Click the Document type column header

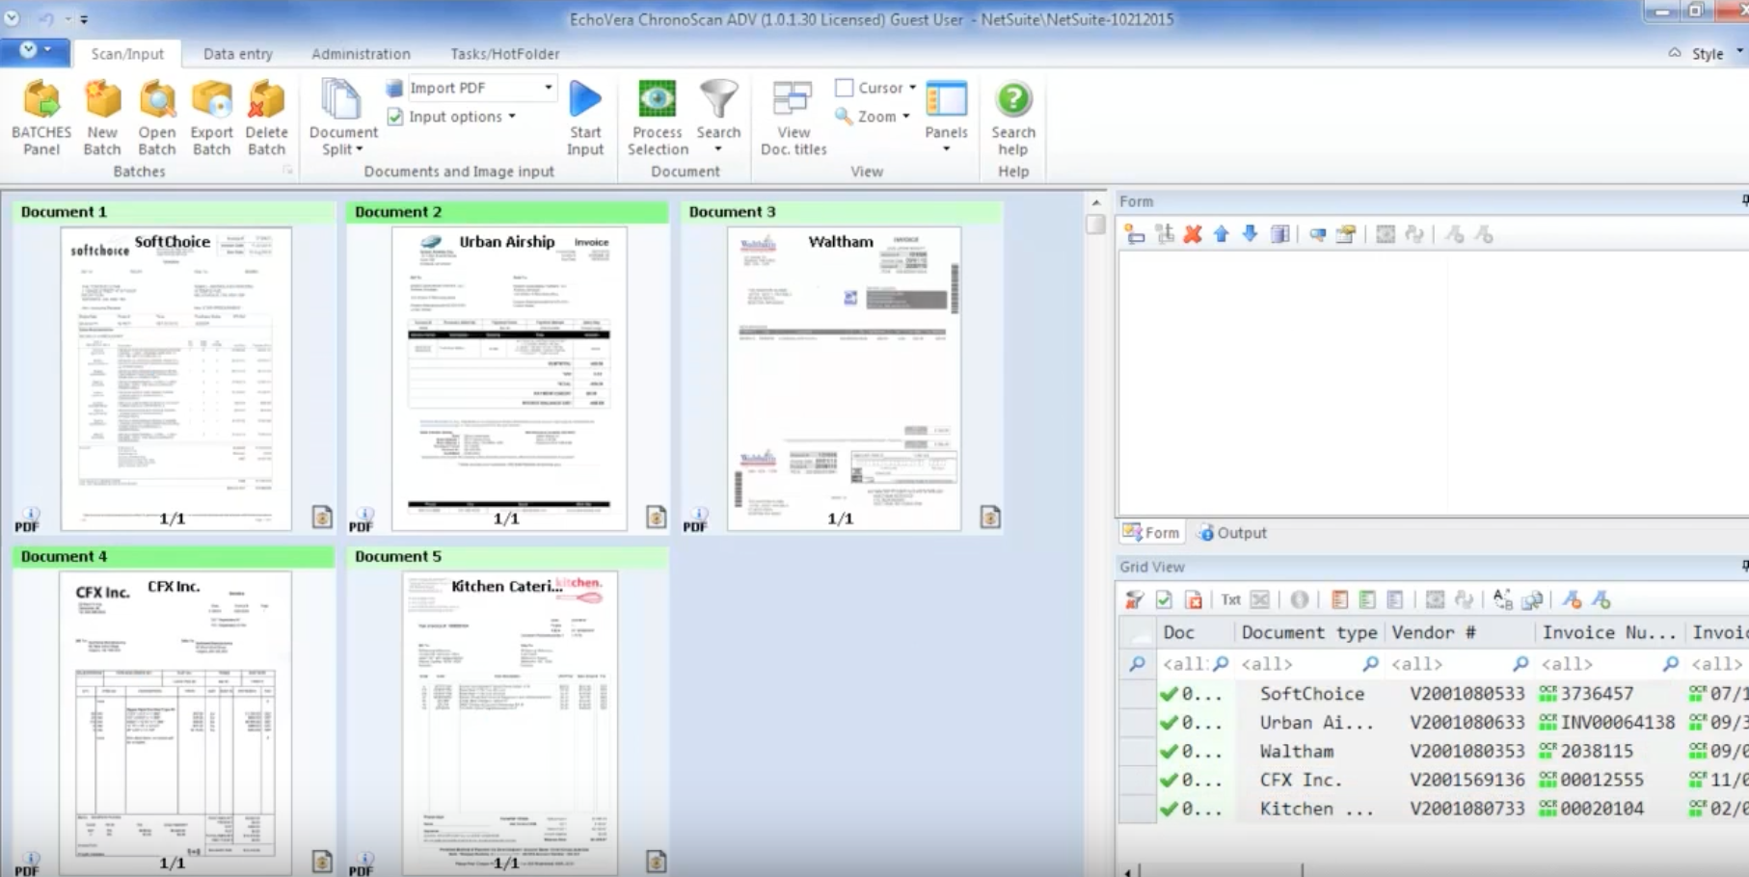[x=1308, y=632]
